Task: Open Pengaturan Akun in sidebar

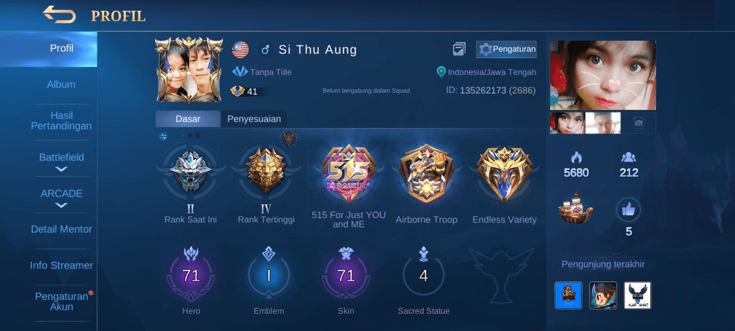Action: (61, 302)
